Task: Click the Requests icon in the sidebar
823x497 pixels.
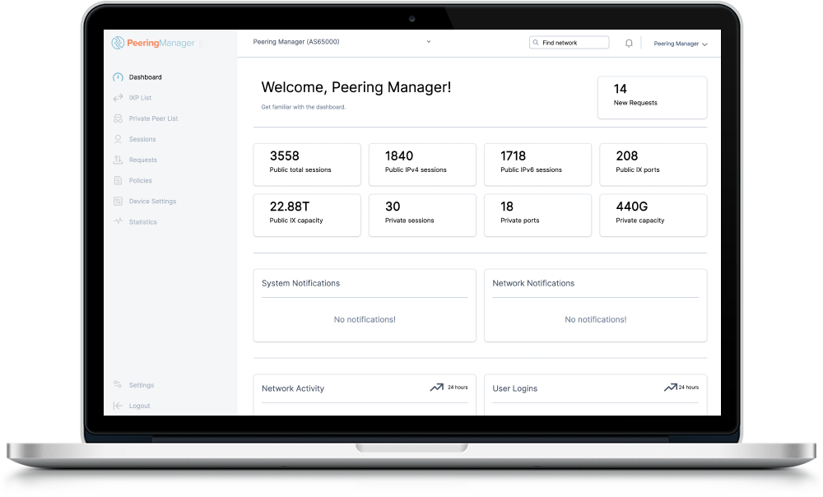Action: click(116, 160)
